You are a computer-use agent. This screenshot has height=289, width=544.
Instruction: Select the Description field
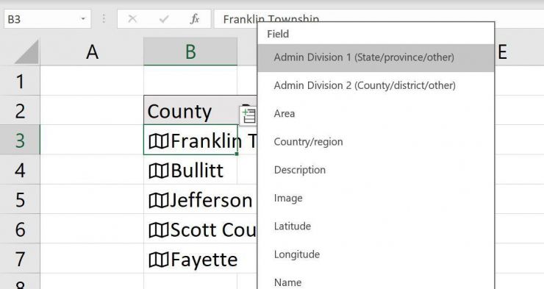[376, 170]
